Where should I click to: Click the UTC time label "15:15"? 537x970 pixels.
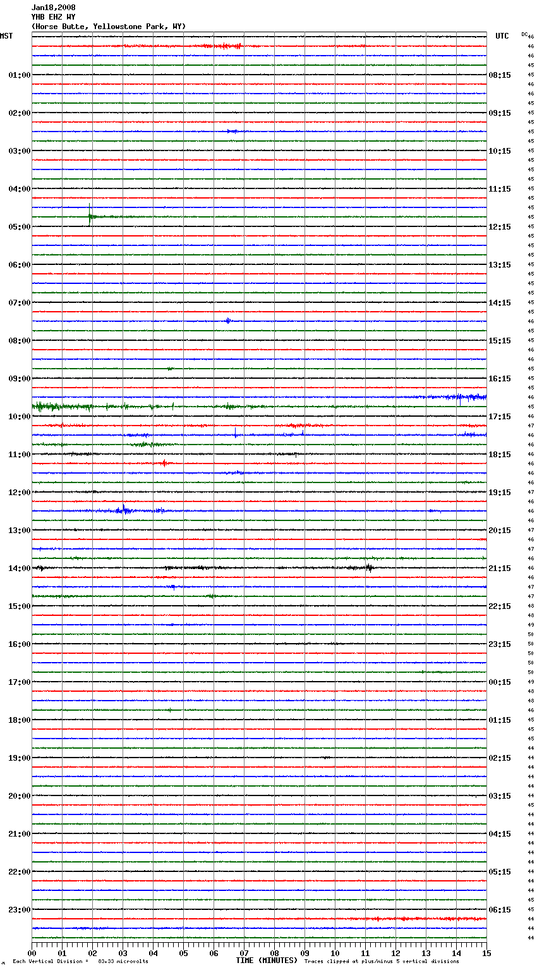coord(500,341)
